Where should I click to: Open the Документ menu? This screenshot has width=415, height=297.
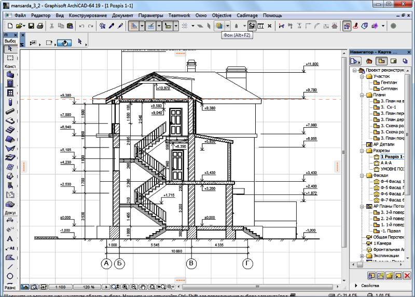click(122, 16)
